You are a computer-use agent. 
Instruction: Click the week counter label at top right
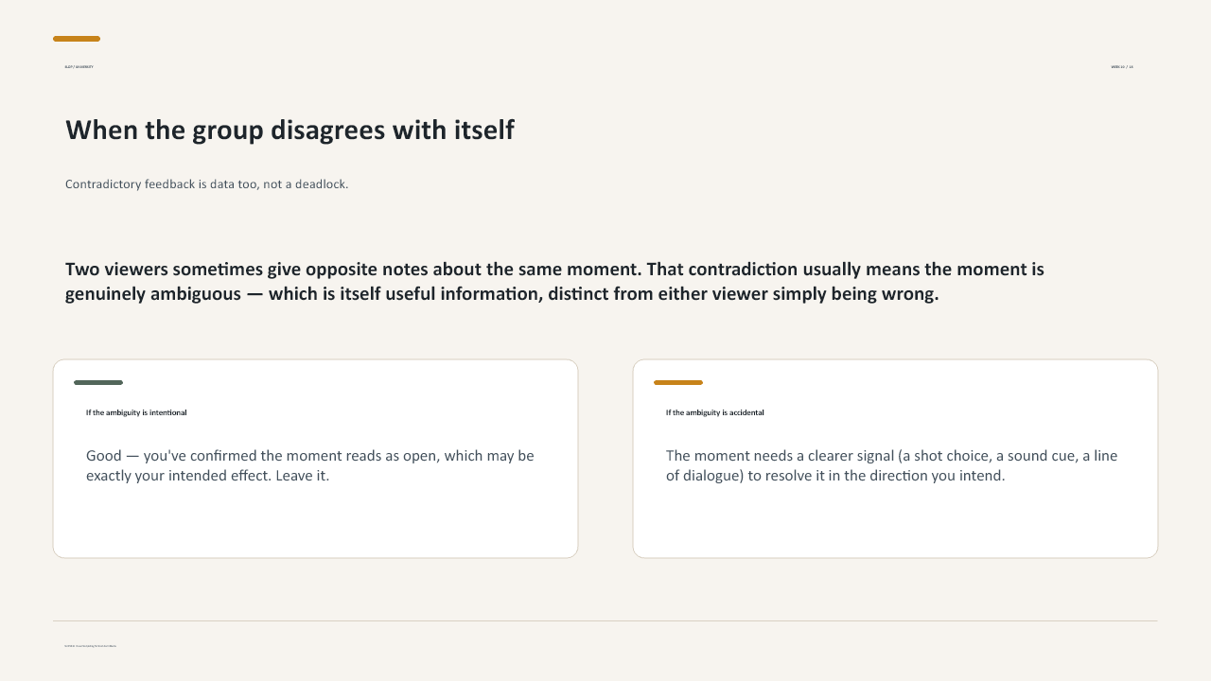pos(1122,67)
